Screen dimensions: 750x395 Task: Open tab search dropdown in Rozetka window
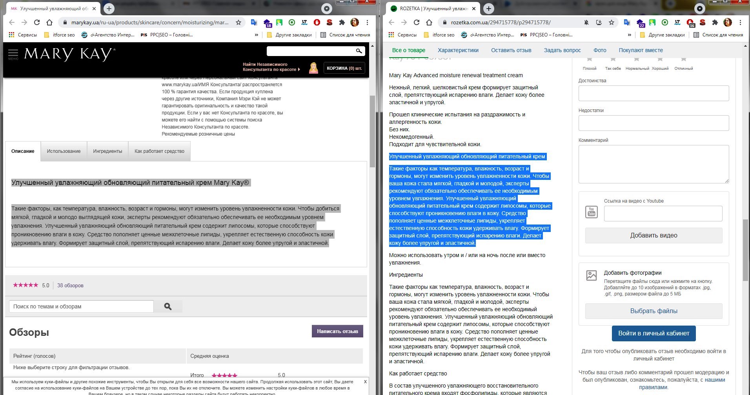699,9
